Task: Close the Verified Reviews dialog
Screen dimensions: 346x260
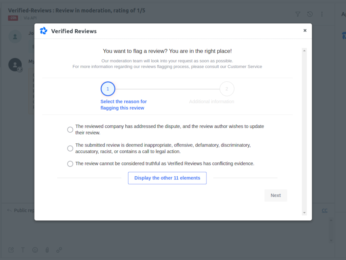Action: [x=305, y=30]
